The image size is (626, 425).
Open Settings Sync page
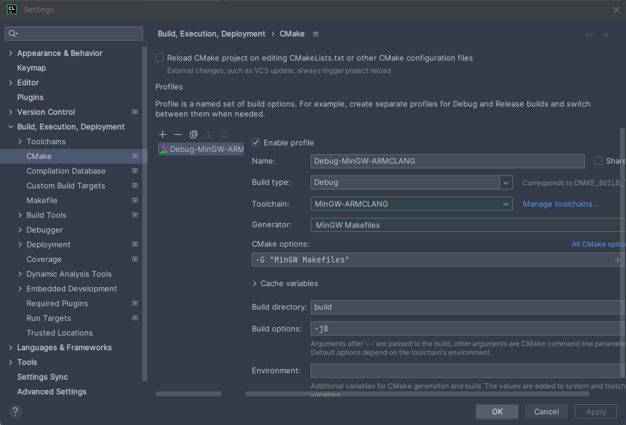[42, 377]
